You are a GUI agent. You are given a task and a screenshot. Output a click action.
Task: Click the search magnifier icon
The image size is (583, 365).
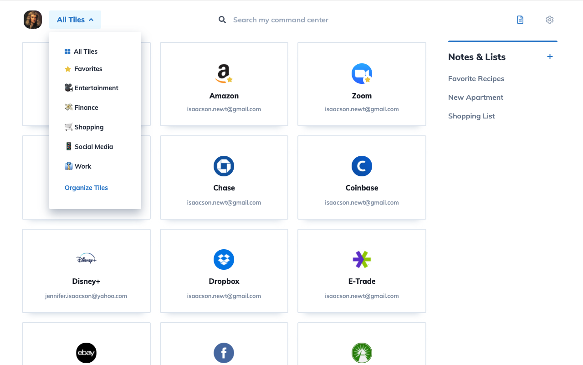[x=222, y=20]
